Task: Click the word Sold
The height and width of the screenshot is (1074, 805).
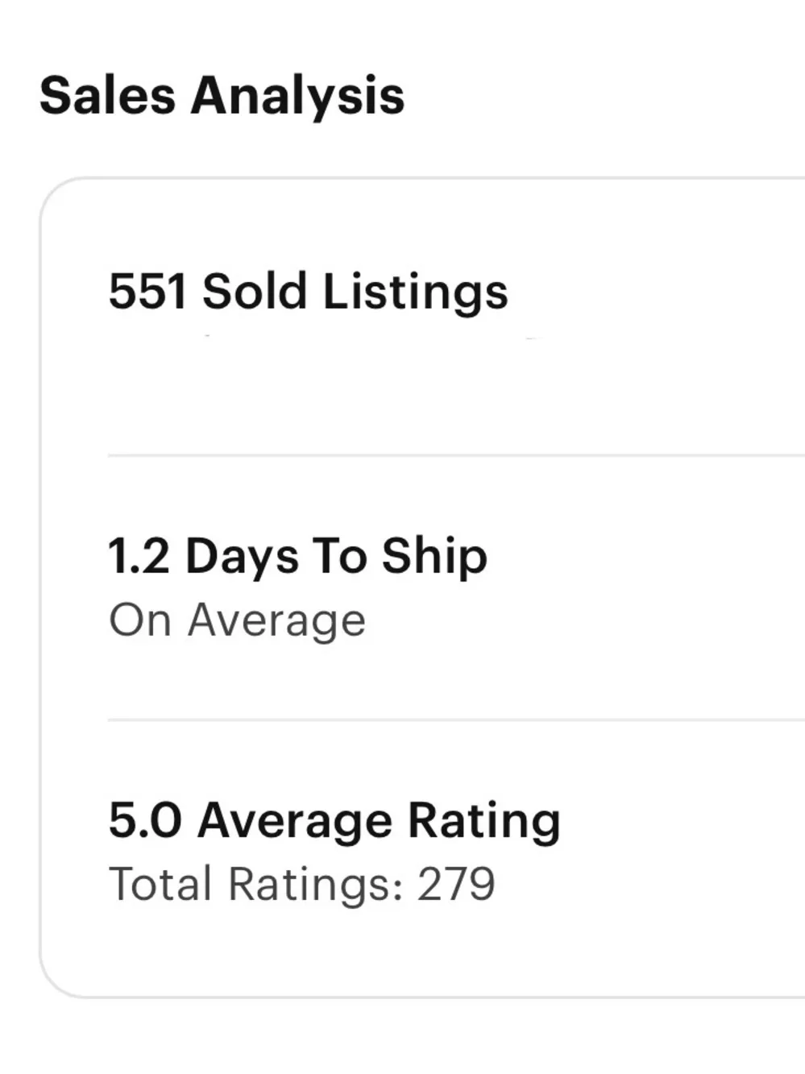Action: [x=255, y=291]
